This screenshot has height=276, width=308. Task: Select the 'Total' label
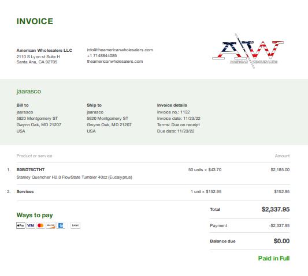tap(215, 210)
